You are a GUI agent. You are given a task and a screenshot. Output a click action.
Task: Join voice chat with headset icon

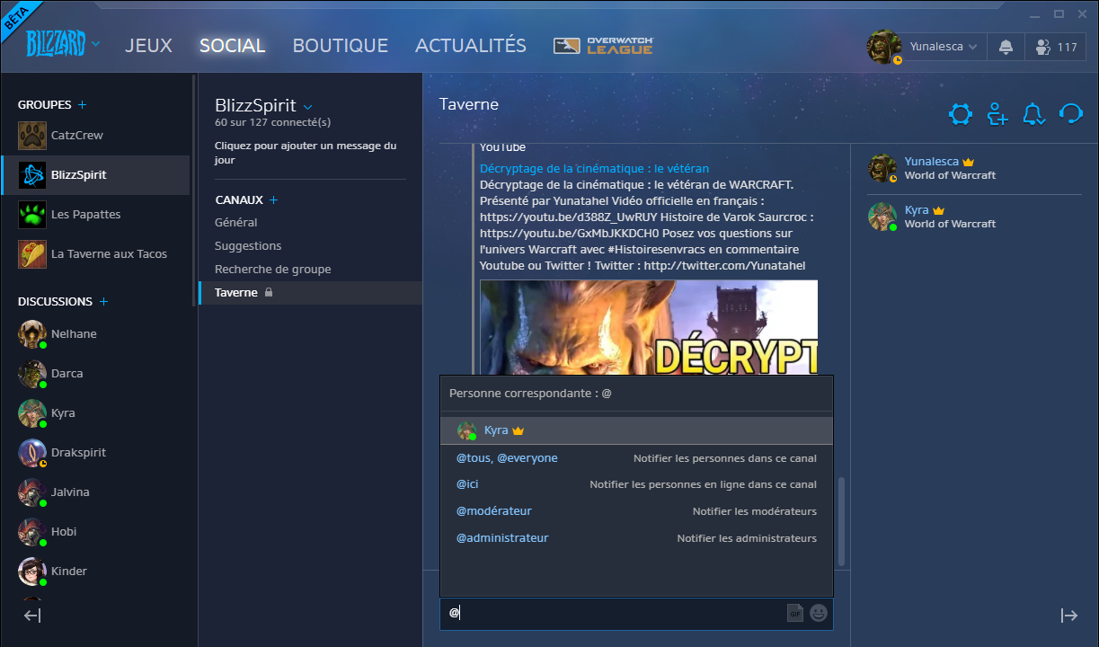pos(1070,114)
